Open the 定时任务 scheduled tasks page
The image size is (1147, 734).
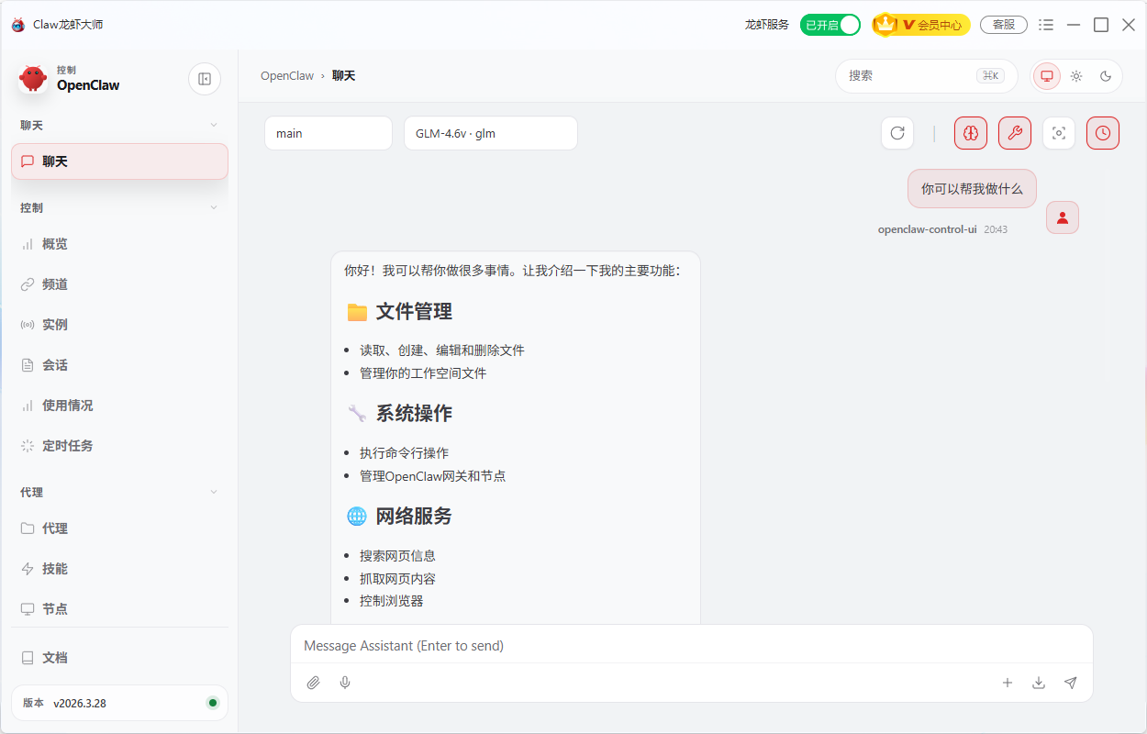(x=119, y=446)
